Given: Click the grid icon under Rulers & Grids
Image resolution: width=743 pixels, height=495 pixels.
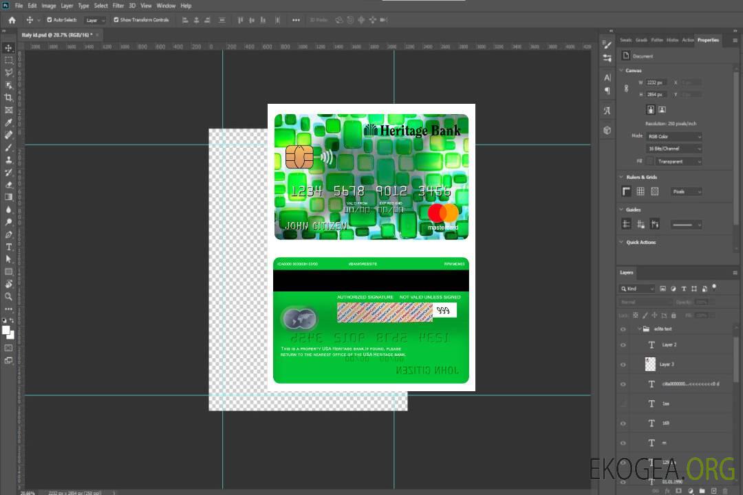Looking at the screenshot, I should point(640,191).
